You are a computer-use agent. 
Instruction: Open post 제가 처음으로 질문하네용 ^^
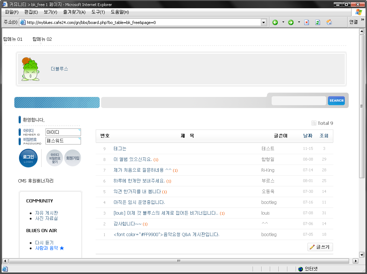point(143,170)
